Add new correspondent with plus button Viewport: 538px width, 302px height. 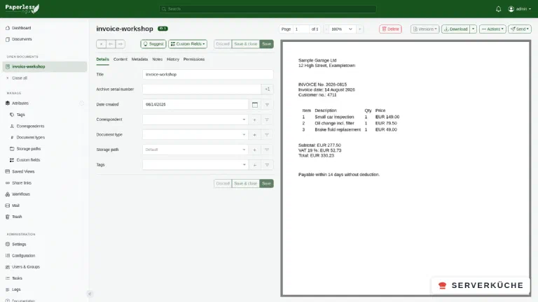254,120
